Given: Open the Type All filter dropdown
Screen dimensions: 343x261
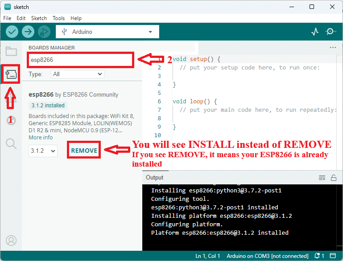Looking at the screenshot, I should (x=78, y=74).
